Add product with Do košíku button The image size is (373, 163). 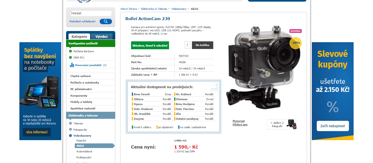[x=203, y=45]
